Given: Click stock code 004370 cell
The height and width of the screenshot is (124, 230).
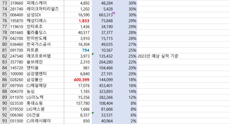Looking at the screenshot, I should point(18,92).
